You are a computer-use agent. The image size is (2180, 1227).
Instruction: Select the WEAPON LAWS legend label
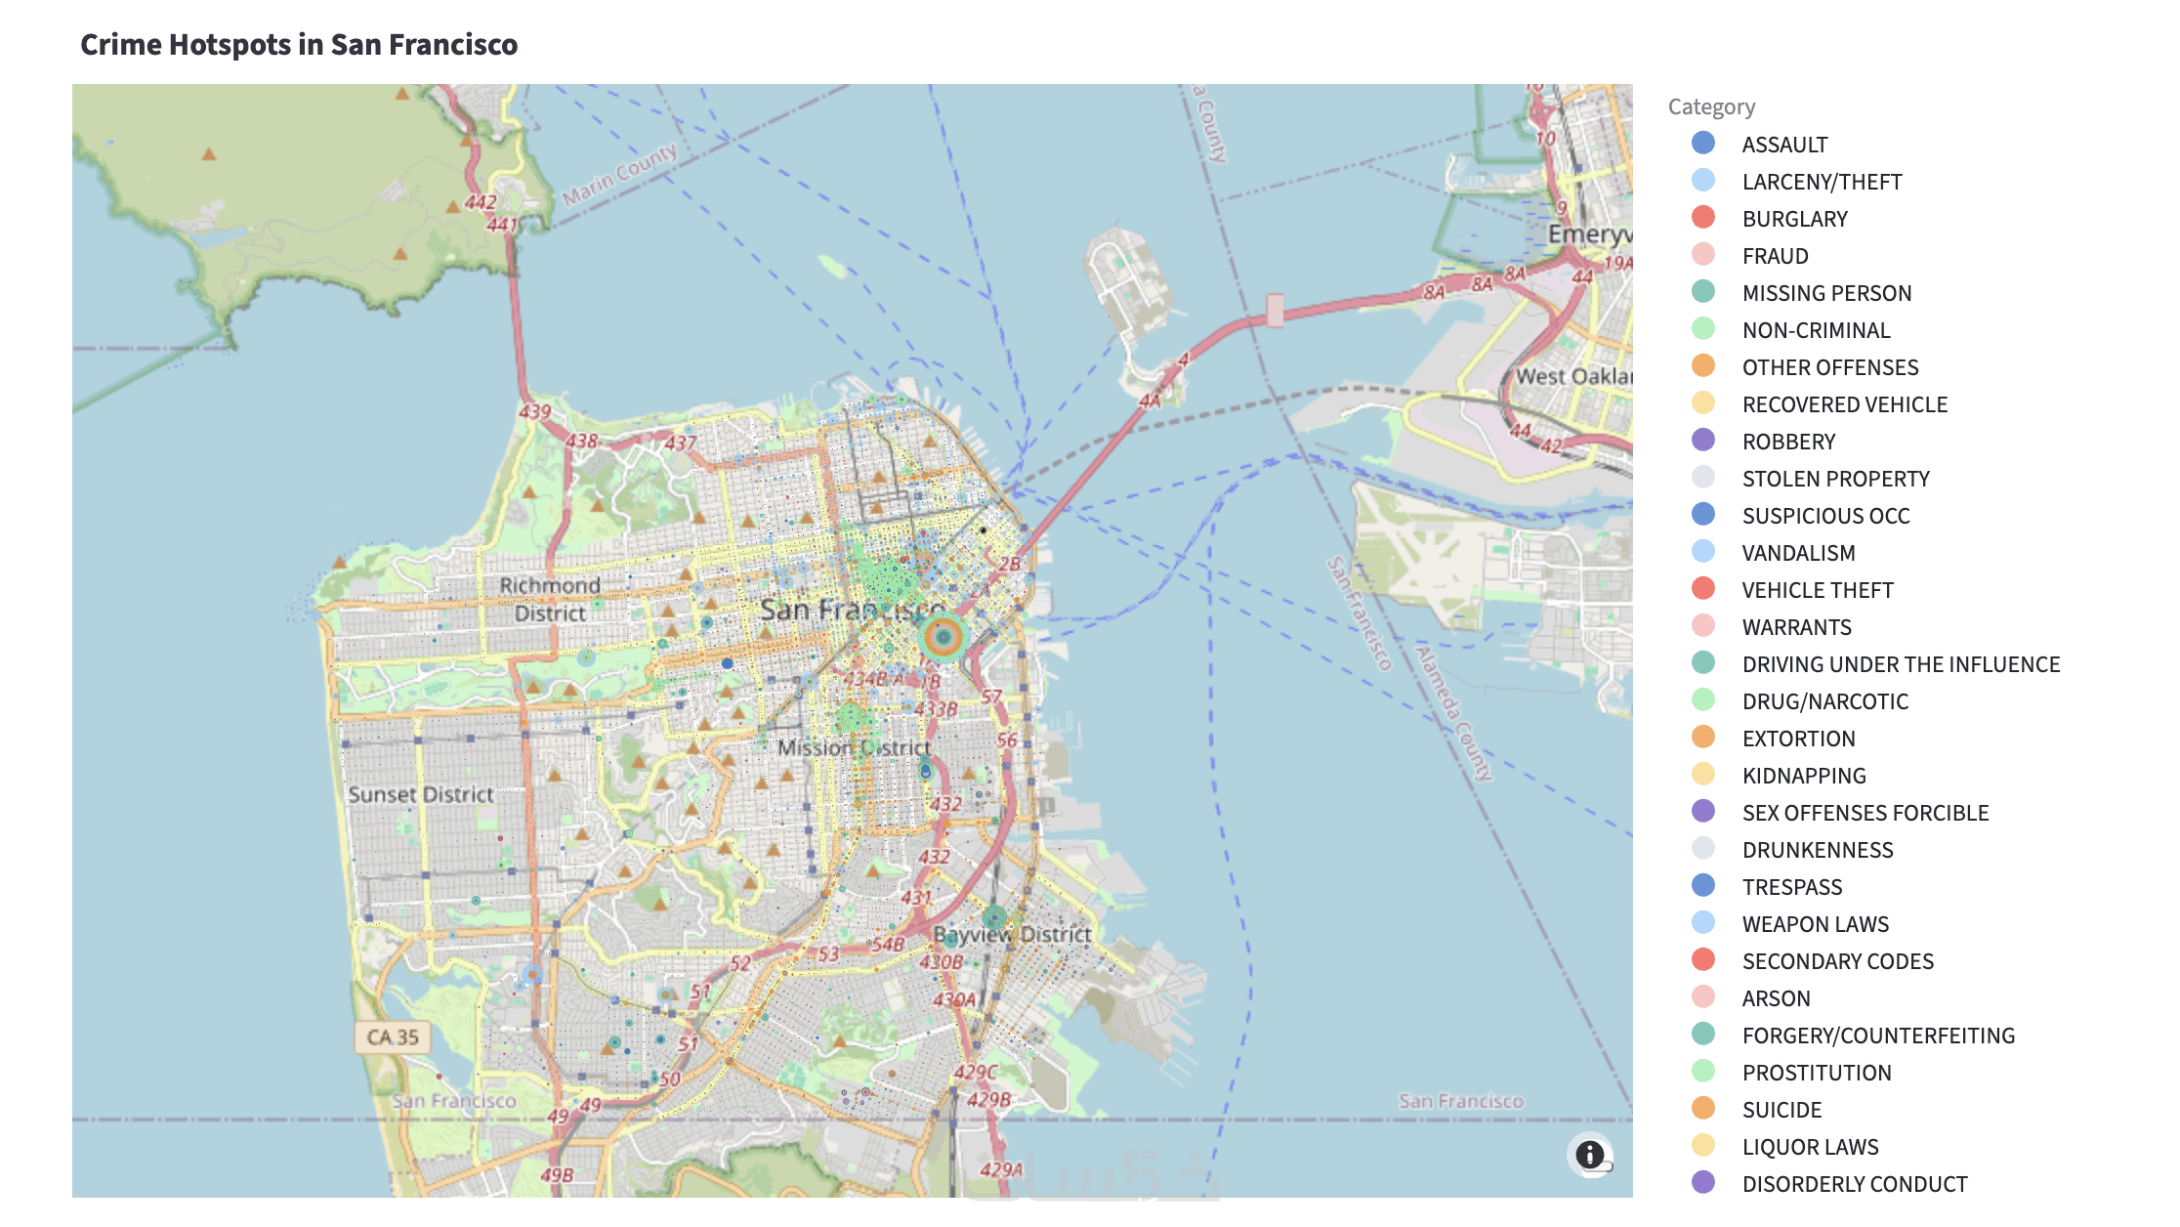click(1815, 924)
